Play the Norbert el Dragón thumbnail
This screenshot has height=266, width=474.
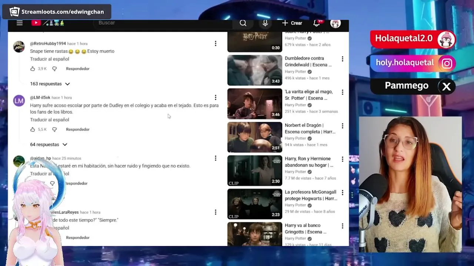(x=255, y=137)
